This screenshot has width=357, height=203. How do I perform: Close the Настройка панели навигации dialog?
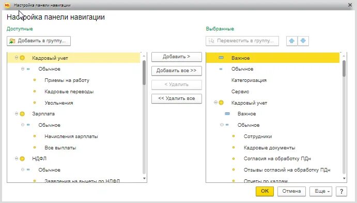350,5
